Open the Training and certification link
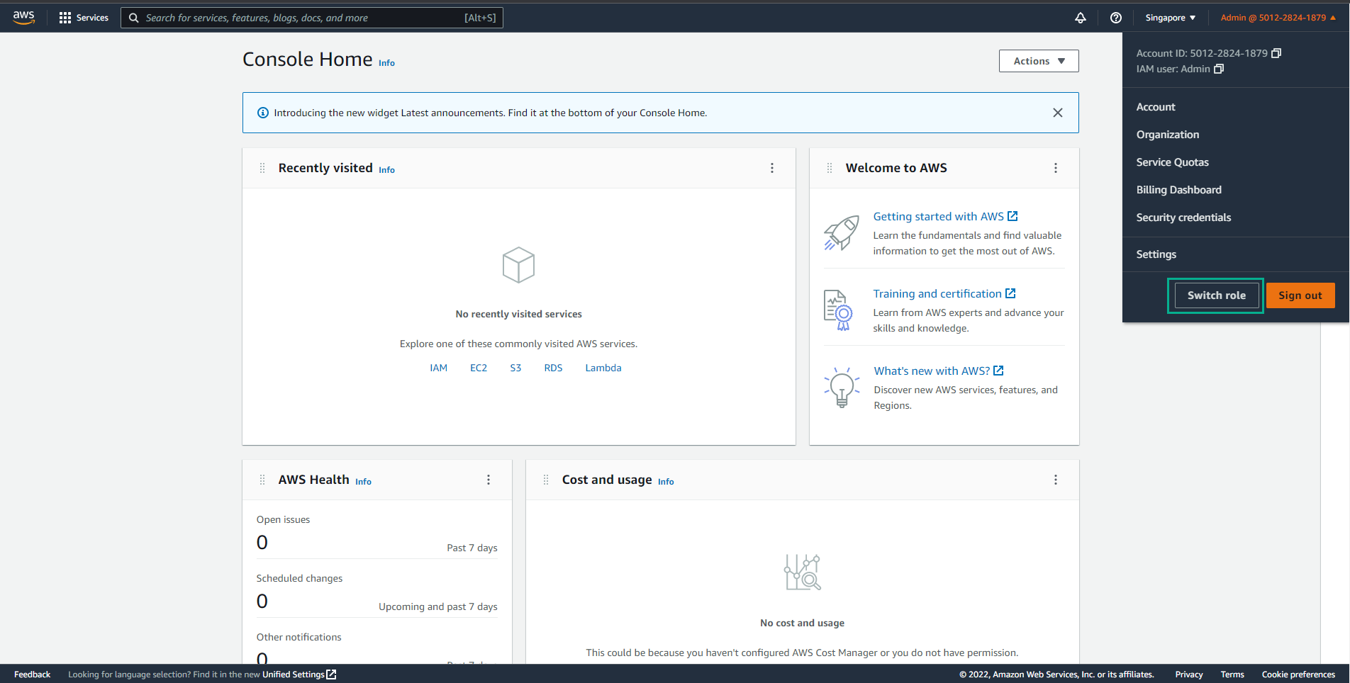Image resolution: width=1350 pixels, height=683 pixels. (x=944, y=294)
